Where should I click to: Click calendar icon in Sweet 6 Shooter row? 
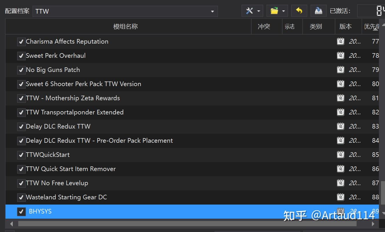coord(341,84)
